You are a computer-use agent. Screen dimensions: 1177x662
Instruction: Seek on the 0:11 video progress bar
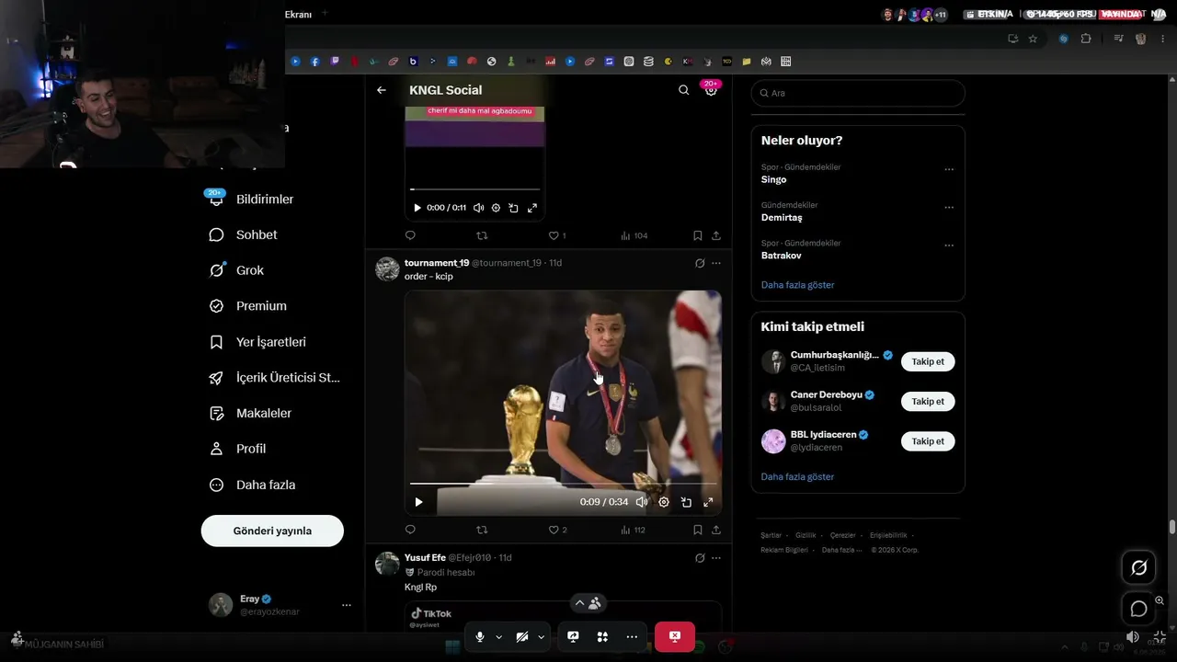[474, 189]
